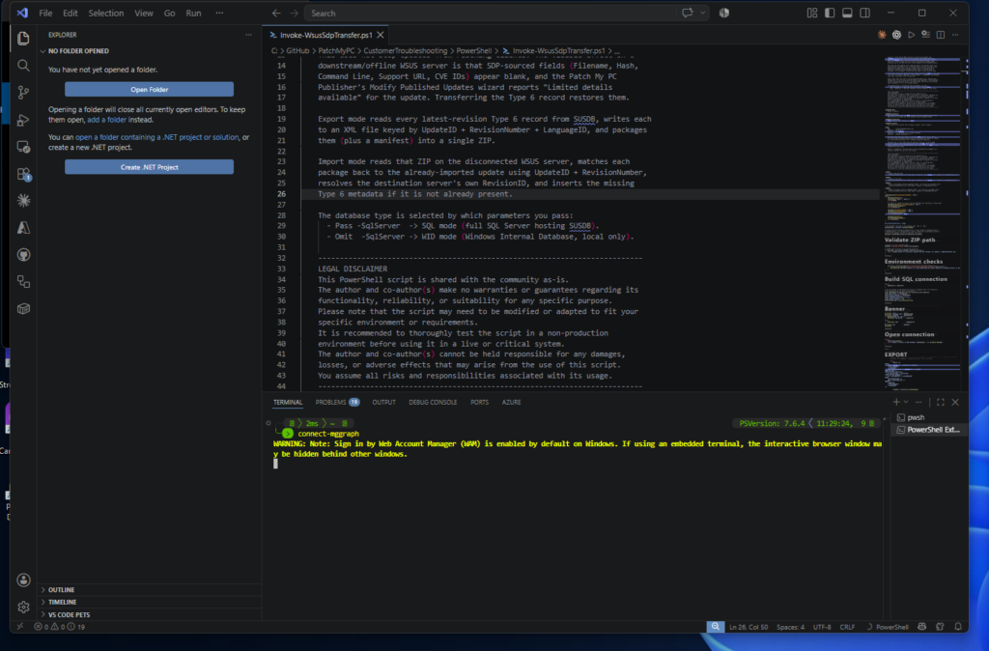Open the File menu
The height and width of the screenshot is (651, 989).
pyautogui.click(x=45, y=13)
